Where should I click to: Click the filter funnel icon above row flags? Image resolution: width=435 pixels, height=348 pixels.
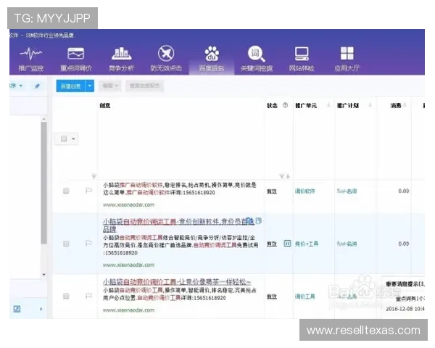pos(94,176)
